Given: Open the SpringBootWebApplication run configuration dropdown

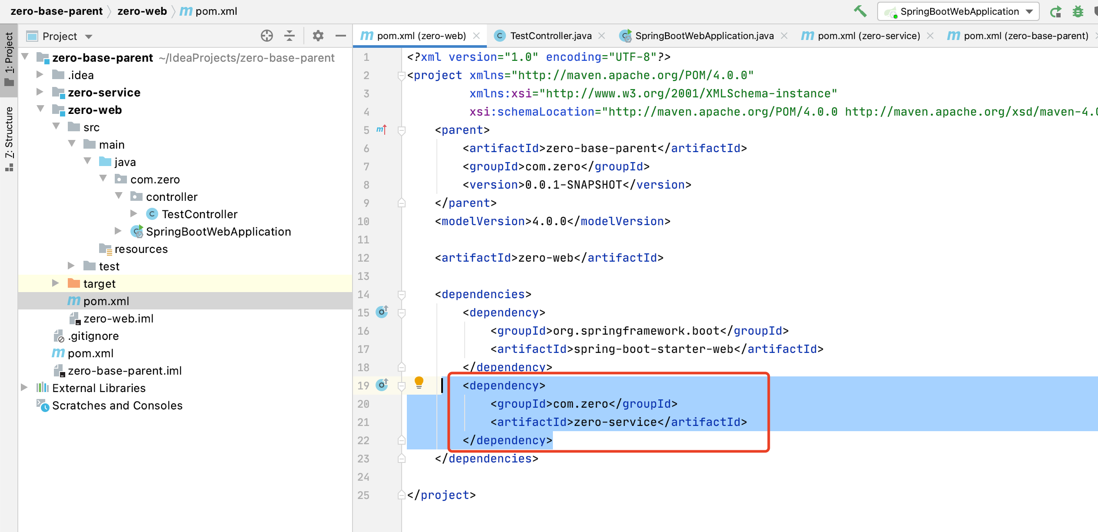Looking at the screenshot, I should pyautogui.click(x=958, y=12).
